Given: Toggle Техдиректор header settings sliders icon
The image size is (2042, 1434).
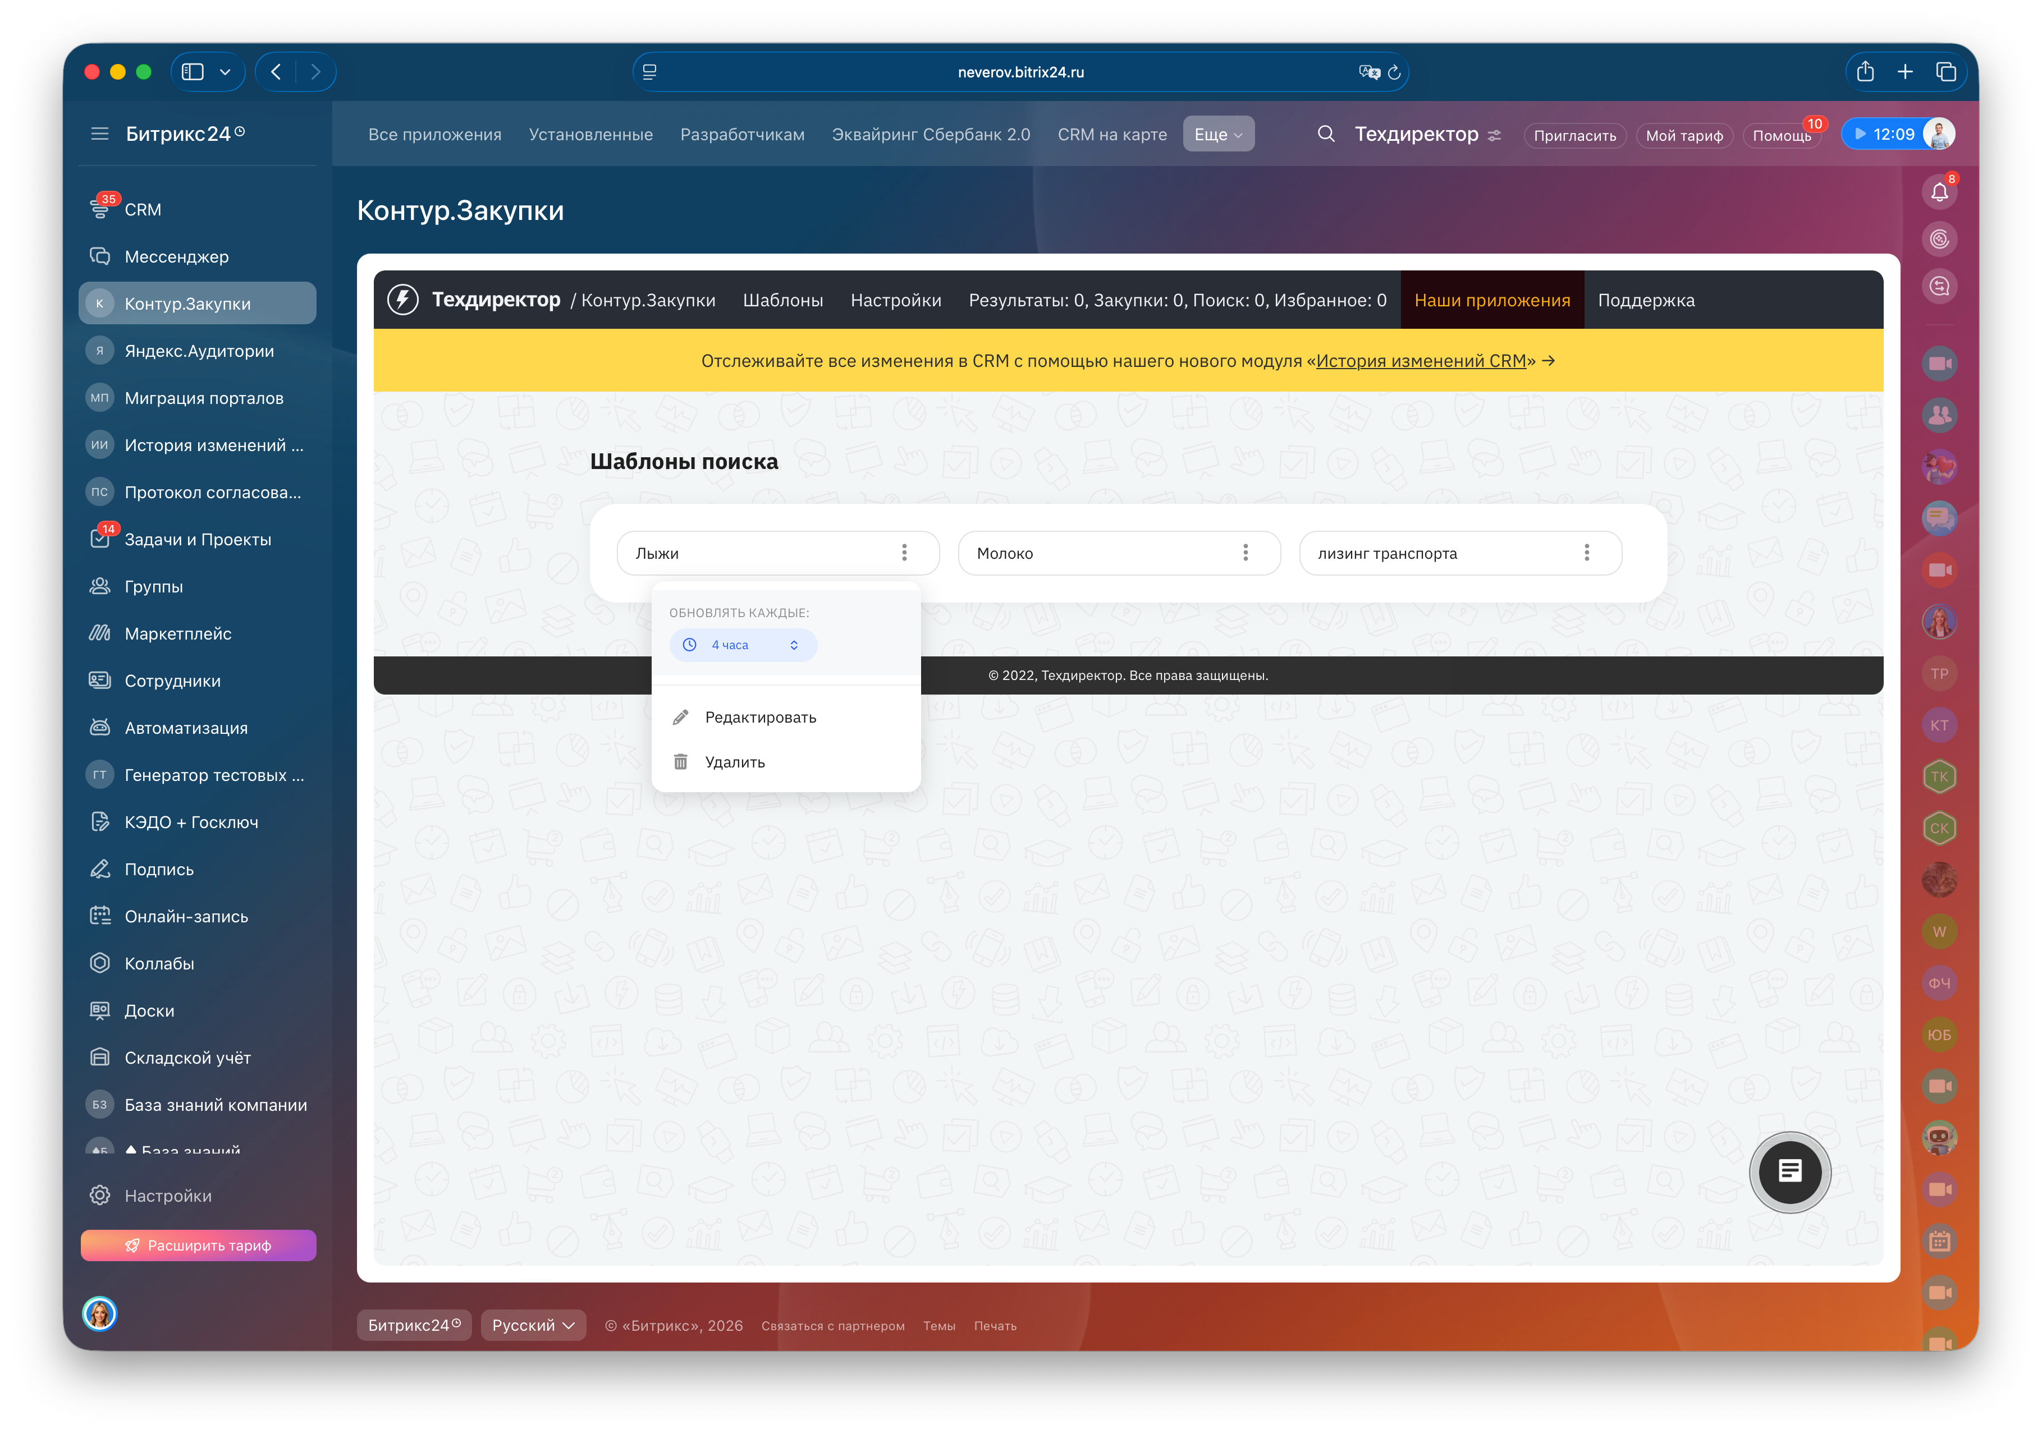Looking at the screenshot, I should 1494,135.
